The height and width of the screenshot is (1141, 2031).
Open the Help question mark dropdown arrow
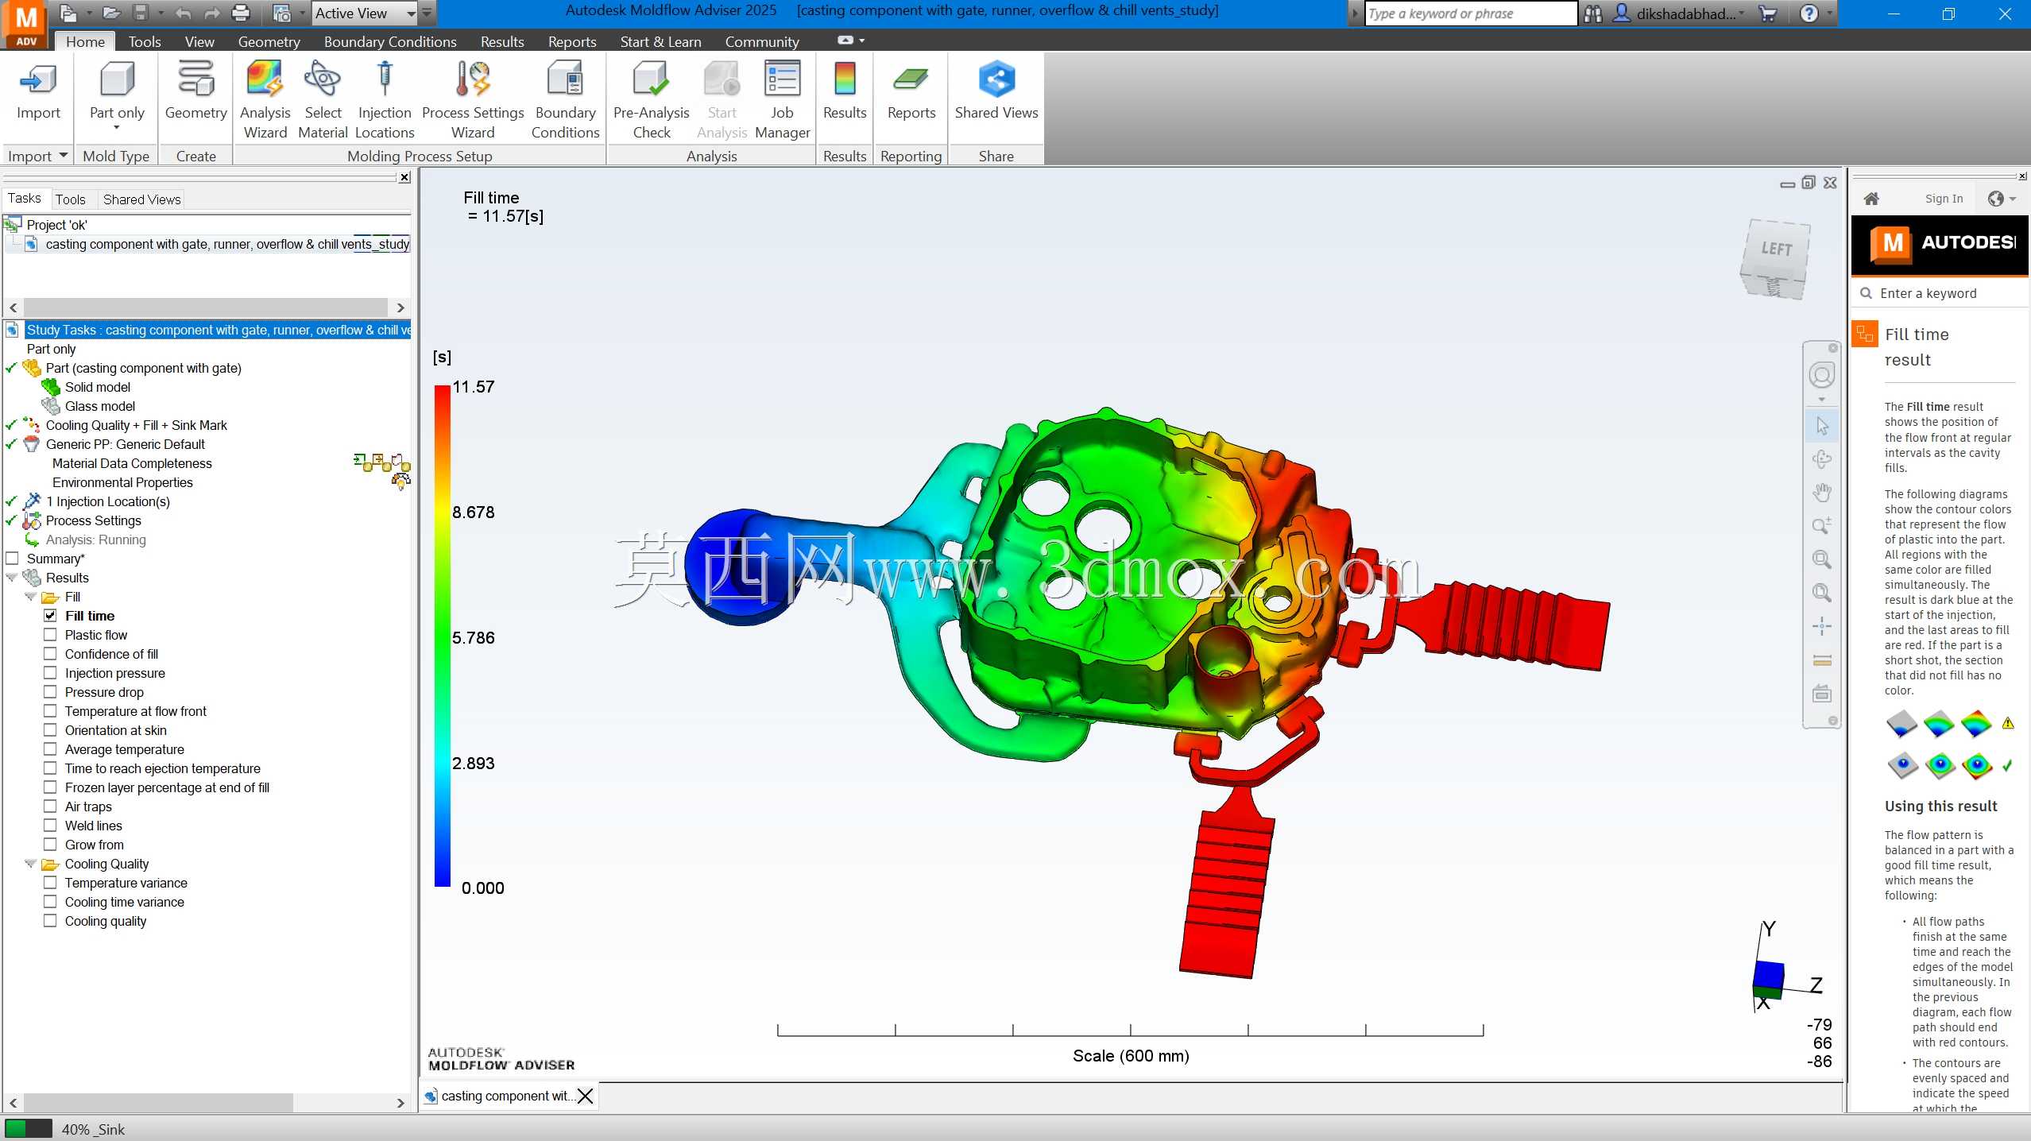point(1830,14)
